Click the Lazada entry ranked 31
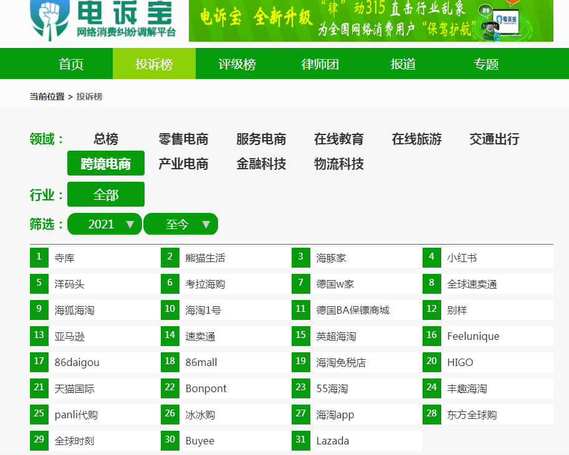This screenshot has height=455, width=569. point(333,441)
